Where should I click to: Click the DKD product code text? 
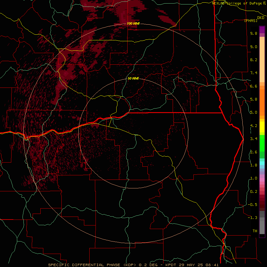pyautogui.click(x=261, y=18)
